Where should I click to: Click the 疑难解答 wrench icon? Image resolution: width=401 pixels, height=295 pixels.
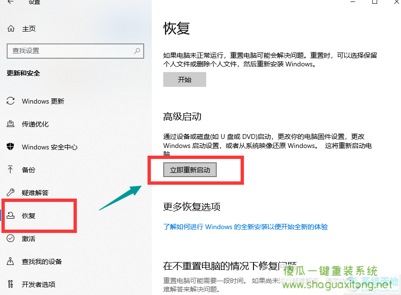tap(11, 192)
